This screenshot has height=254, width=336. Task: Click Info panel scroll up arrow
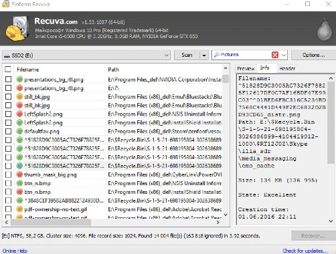point(331,78)
